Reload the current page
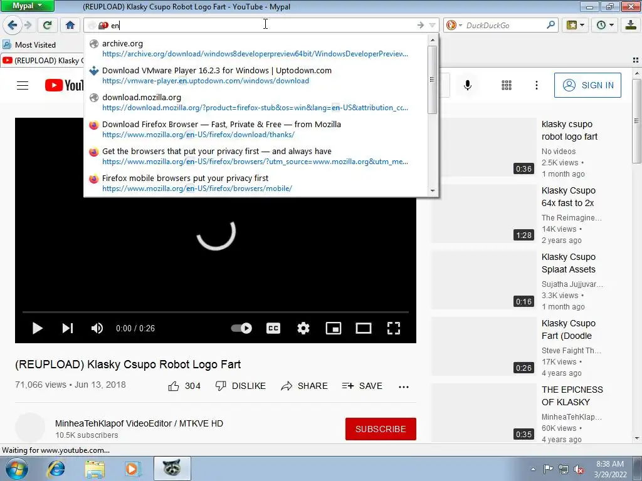Viewport: 642px width, 481px height. 47,25
